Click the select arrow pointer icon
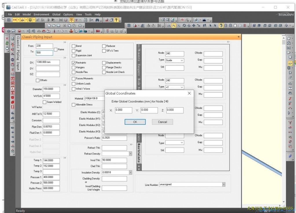The width and height of the screenshot is (296, 213). coord(210,25)
